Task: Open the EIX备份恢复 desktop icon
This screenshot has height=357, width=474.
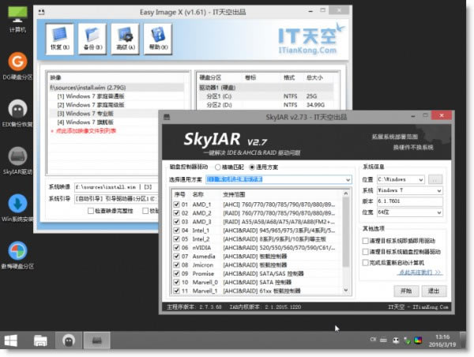Action: (17, 111)
